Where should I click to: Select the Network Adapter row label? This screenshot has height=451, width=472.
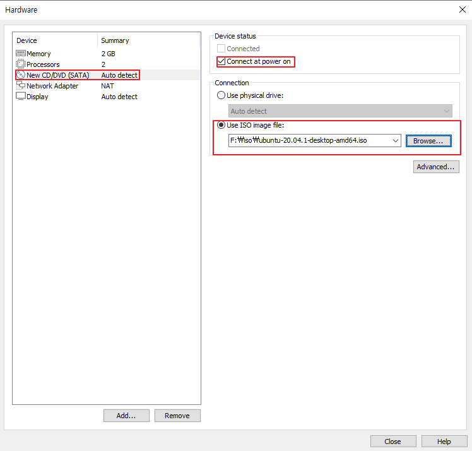coord(52,86)
